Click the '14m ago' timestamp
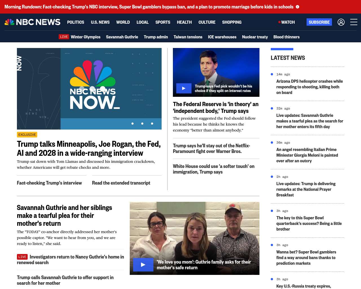Image resolution: width=361 pixels, height=289 pixels. tap(283, 74)
